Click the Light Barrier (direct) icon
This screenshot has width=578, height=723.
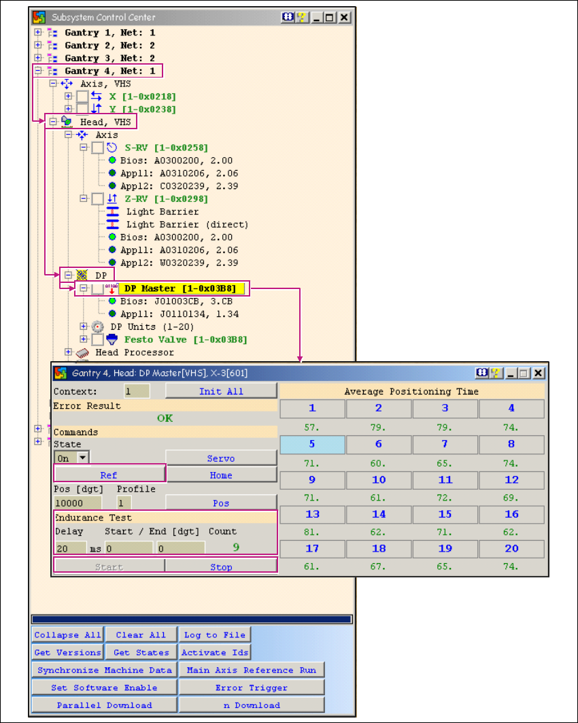click(x=113, y=224)
